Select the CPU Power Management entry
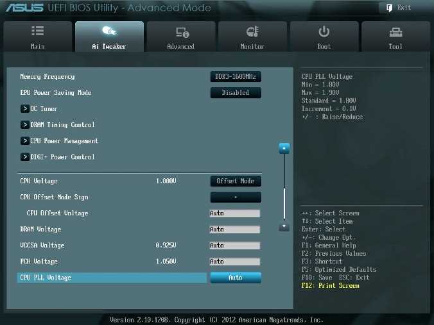 point(64,140)
